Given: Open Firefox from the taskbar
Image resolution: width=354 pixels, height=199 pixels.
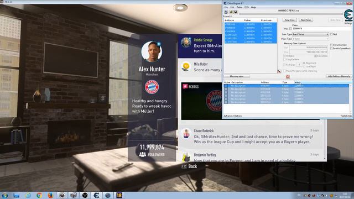Looking at the screenshot, I should [x=50, y=195].
